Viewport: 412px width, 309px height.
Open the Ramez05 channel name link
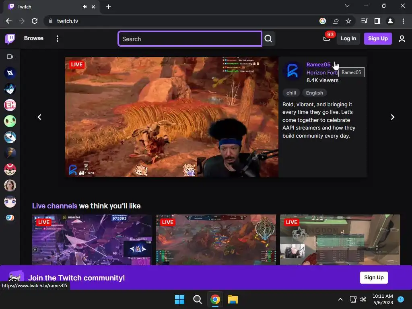coord(318,65)
